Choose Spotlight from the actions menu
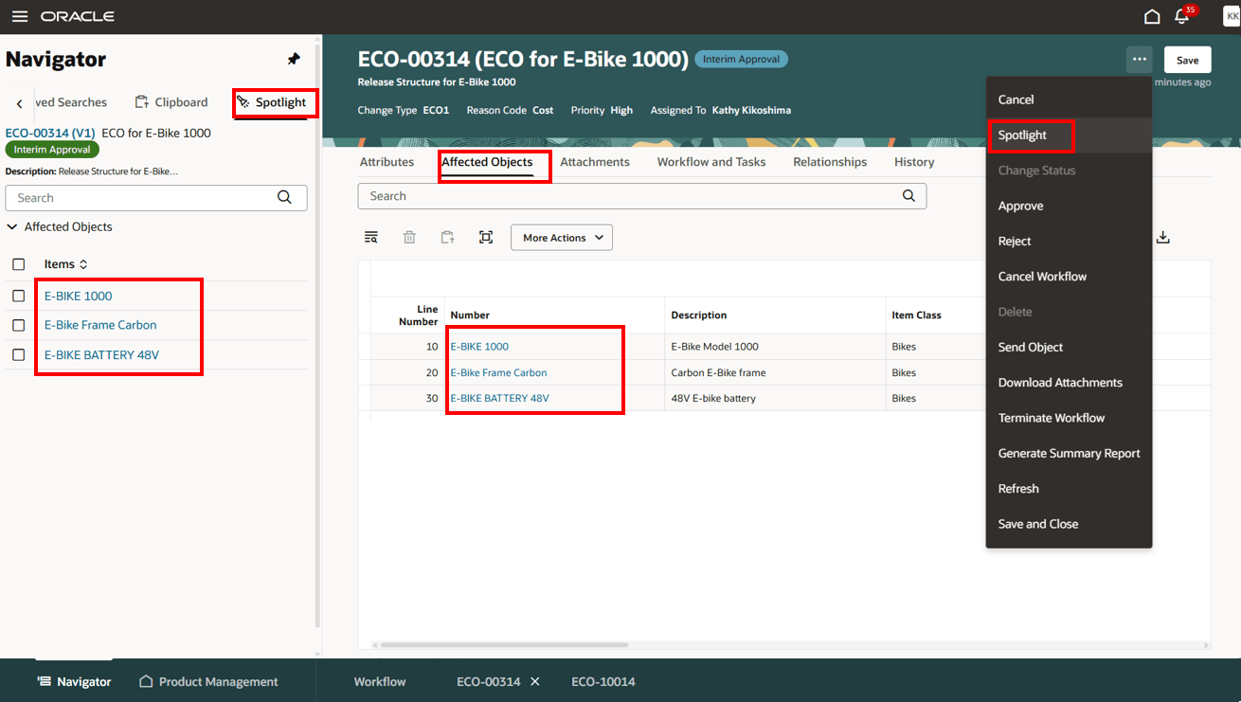 pyautogui.click(x=1069, y=135)
